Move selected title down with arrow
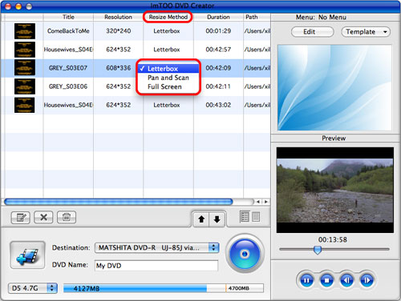Image resolution: width=401 pixels, height=301 pixels. click(217, 219)
